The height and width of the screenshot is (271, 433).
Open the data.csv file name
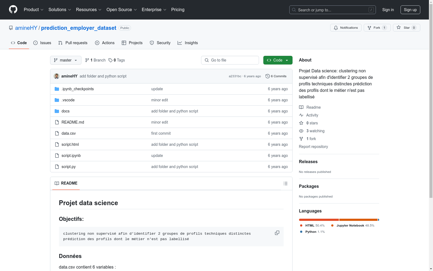pos(69,133)
